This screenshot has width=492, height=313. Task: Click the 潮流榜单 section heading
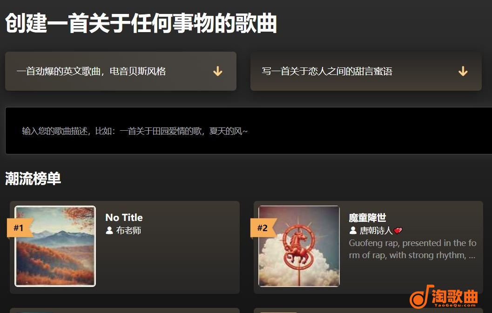pyautogui.click(x=33, y=179)
